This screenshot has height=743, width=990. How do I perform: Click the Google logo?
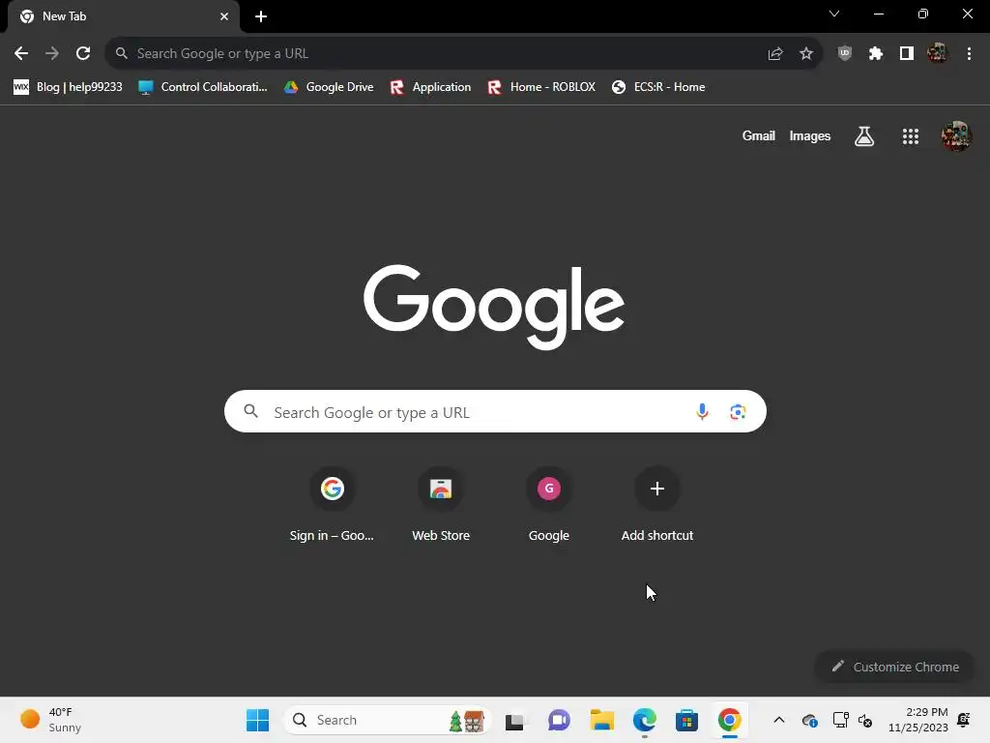tap(494, 307)
